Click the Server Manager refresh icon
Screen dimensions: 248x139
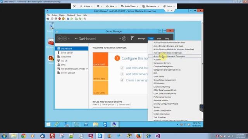pos(124,39)
